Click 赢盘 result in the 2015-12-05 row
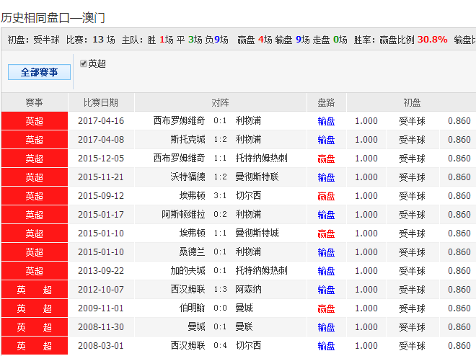The width and height of the screenshot is (476, 356). tap(326, 159)
